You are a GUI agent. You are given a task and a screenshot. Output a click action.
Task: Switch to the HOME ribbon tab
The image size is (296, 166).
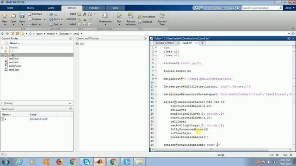pyautogui.click(x=10, y=8)
